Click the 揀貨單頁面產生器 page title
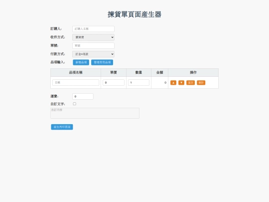The width and height of the screenshot is (269, 202). (134, 14)
